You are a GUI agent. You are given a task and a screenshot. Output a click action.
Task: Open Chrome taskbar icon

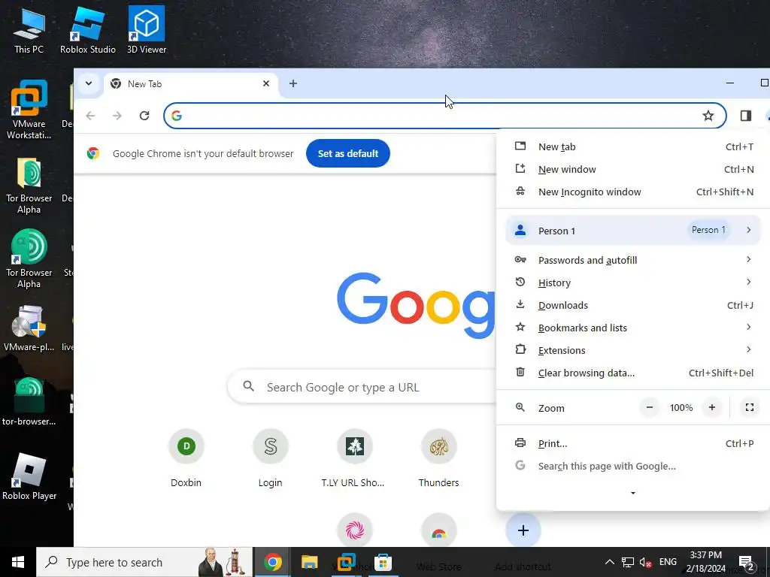coord(272,562)
